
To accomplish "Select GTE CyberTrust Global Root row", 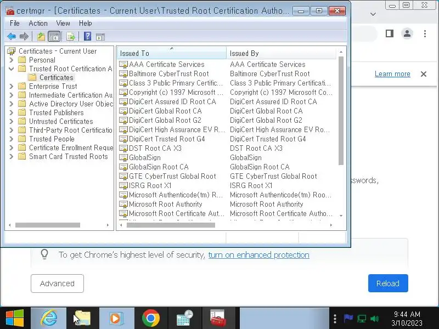I will pos(227,176).
